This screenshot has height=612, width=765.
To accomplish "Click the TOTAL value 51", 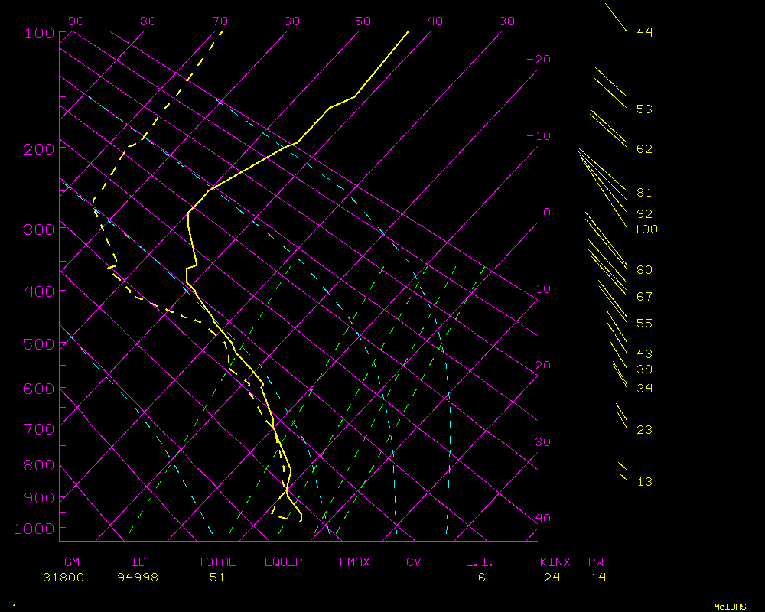I will point(217,578).
